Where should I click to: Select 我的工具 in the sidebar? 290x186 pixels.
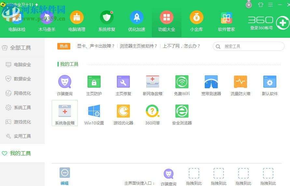click(22, 153)
